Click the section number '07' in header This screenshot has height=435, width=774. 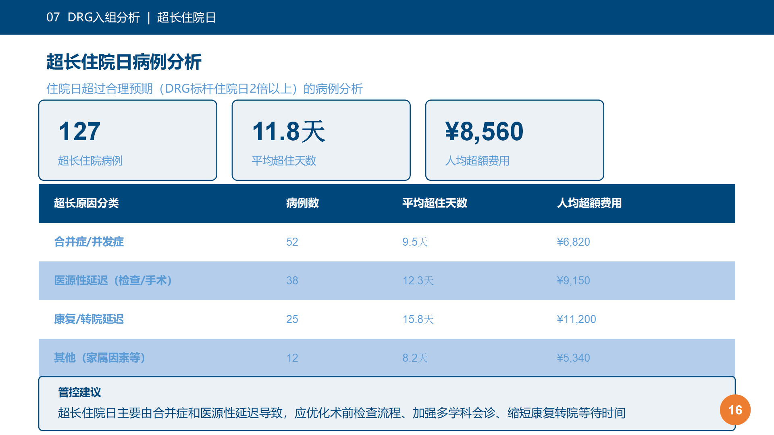pos(53,17)
